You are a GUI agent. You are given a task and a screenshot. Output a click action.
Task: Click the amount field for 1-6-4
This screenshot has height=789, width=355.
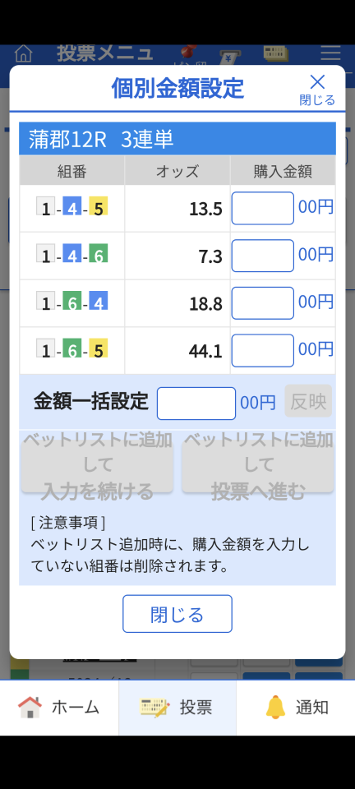[x=262, y=303]
